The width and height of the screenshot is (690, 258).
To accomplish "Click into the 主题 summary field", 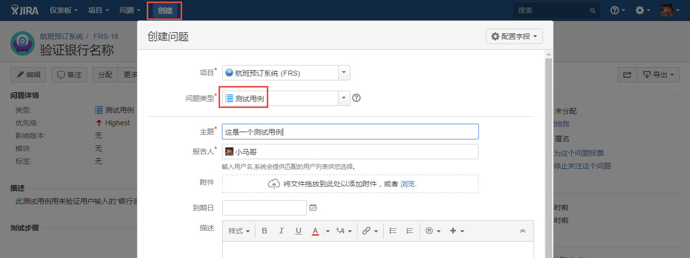I will point(350,132).
